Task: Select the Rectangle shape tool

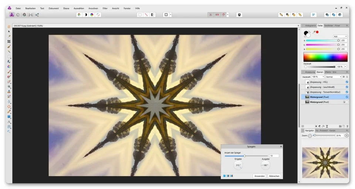Action: (9, 117)
